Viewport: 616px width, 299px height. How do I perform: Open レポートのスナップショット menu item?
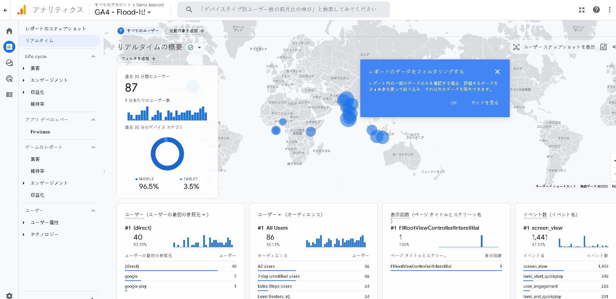tap(56, 29)
